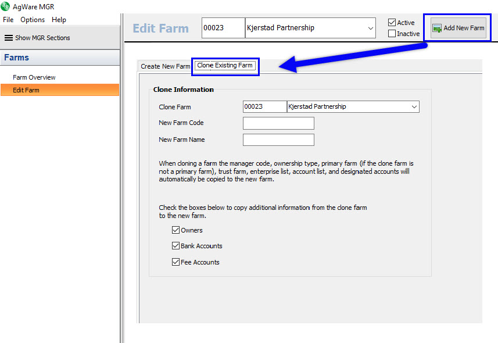Enable the Active checkbox
498x343 pixels.
(392, 23)
